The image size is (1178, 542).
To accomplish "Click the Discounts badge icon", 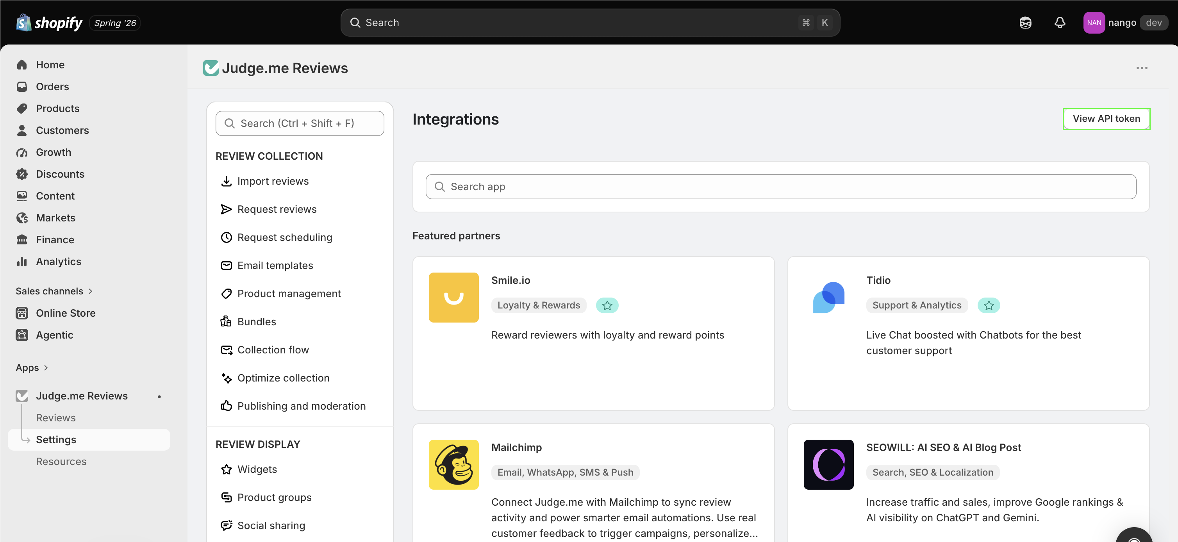I will coord(22,175).
